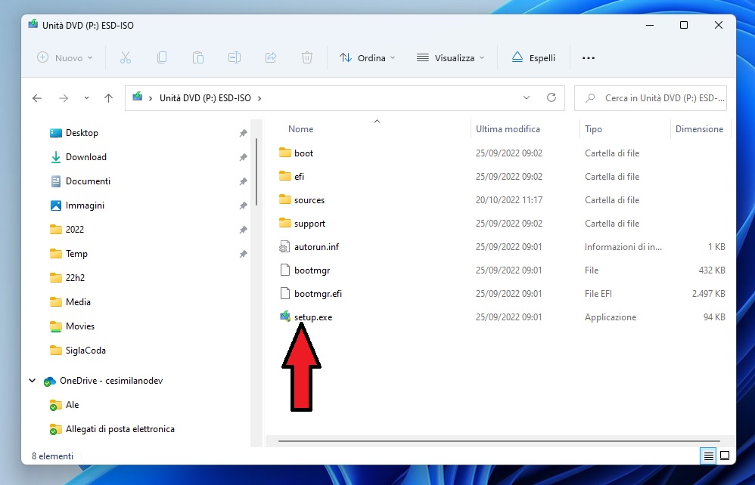Sort by the Nome column header

301,129
